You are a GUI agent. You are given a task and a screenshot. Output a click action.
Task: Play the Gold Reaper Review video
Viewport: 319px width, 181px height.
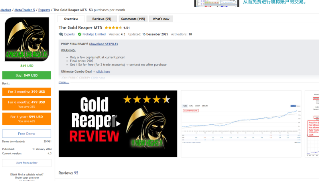pyautogui.click(x=118, y=124)
